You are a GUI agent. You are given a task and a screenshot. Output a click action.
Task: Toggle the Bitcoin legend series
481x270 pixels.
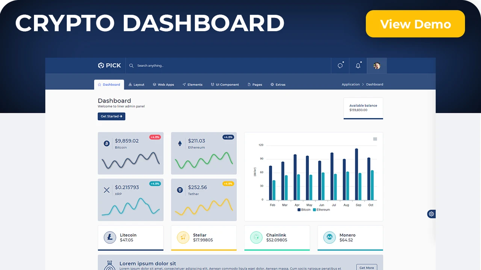point(304,210)
